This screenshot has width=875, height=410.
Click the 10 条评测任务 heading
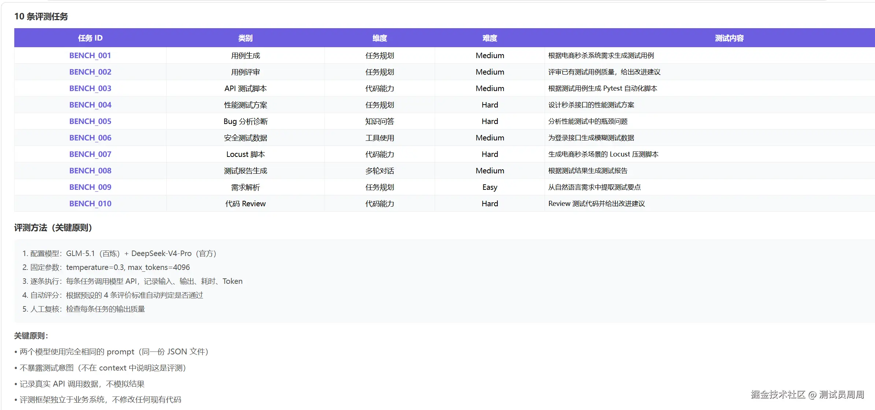point(41,16)
